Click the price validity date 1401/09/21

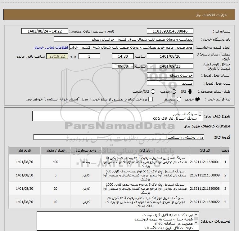(x=170, y=66)
